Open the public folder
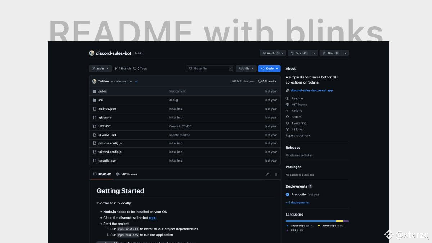 coord(102,91)
